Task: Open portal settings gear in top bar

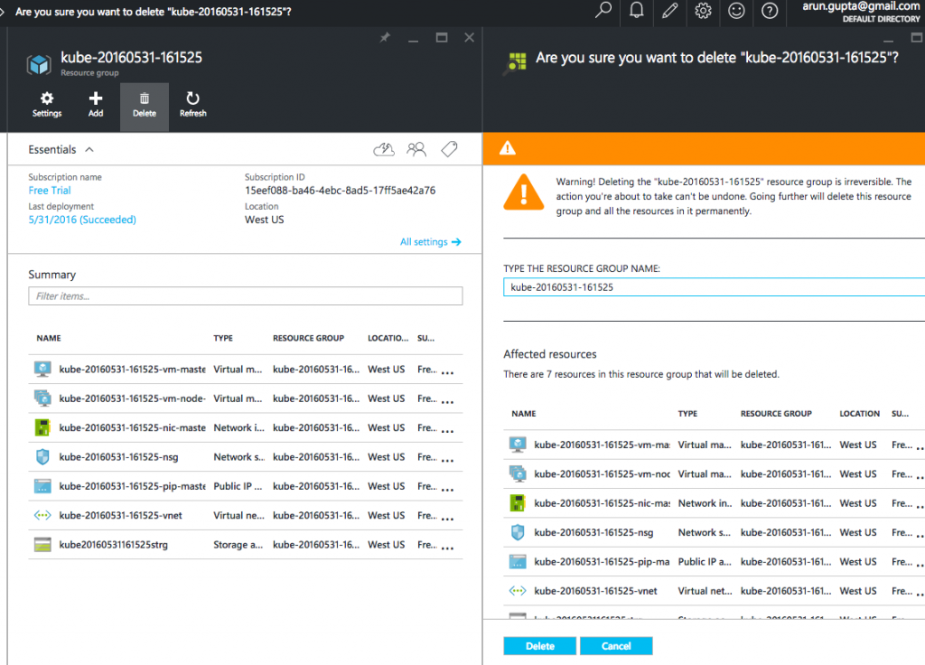Action: [703, 11]
